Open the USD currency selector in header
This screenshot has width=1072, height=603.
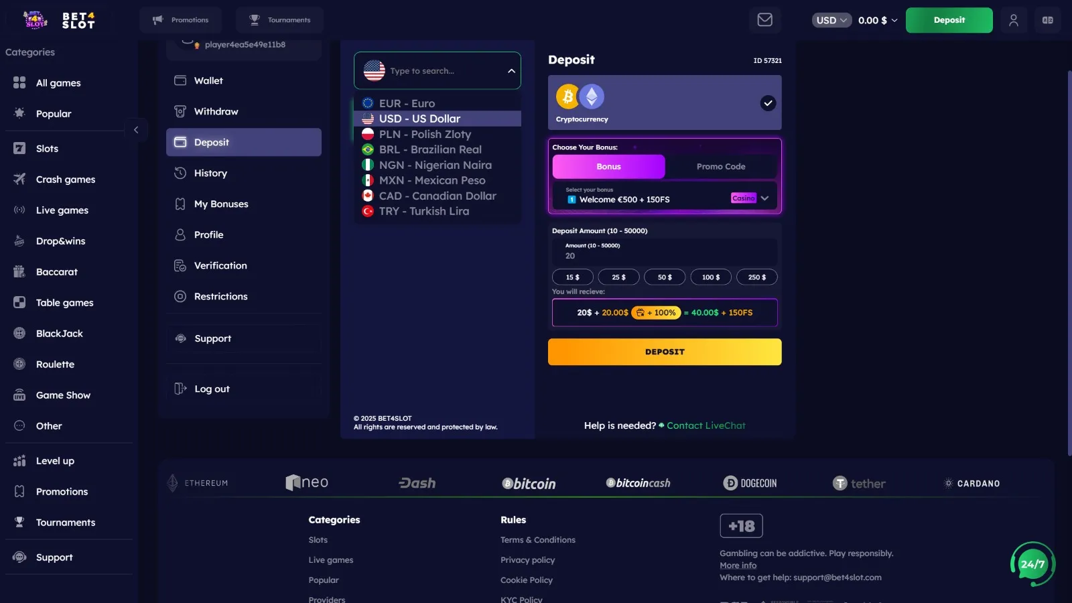831,20
